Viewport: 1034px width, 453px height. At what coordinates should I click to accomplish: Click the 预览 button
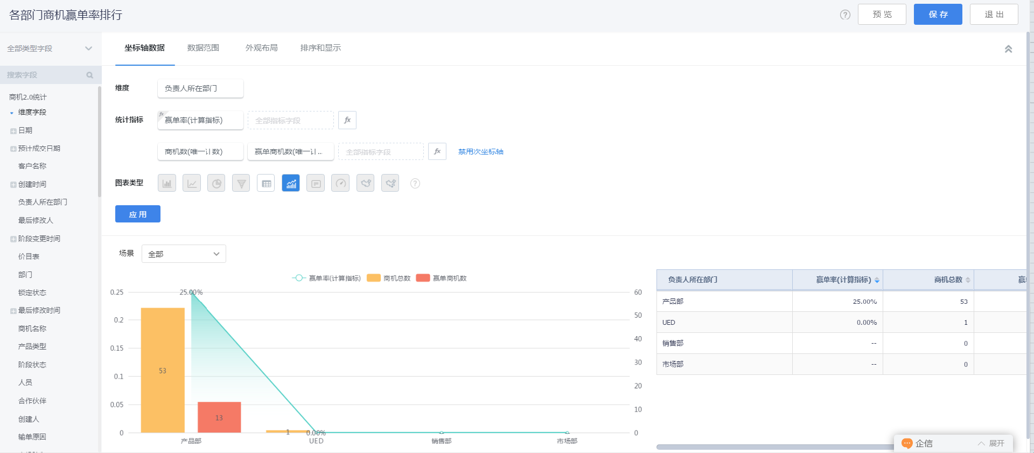[882, 15]
